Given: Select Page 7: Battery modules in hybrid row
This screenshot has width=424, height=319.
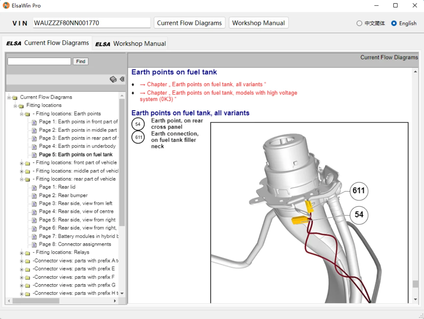Looking at the screenshot, I should 79,236.
